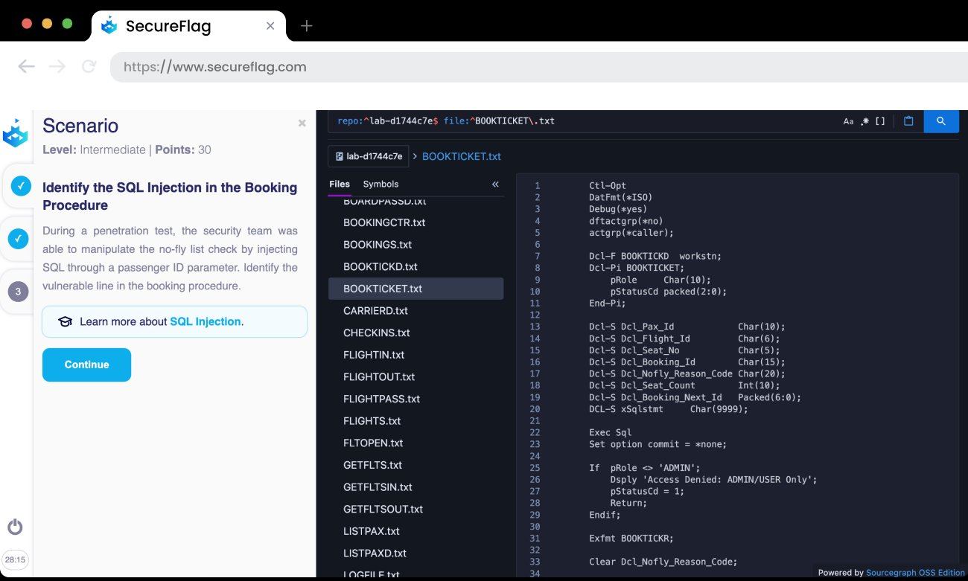Click the graduation cap icon in info box
Viewport: 968px width, 581px height.
click(65, 321)
